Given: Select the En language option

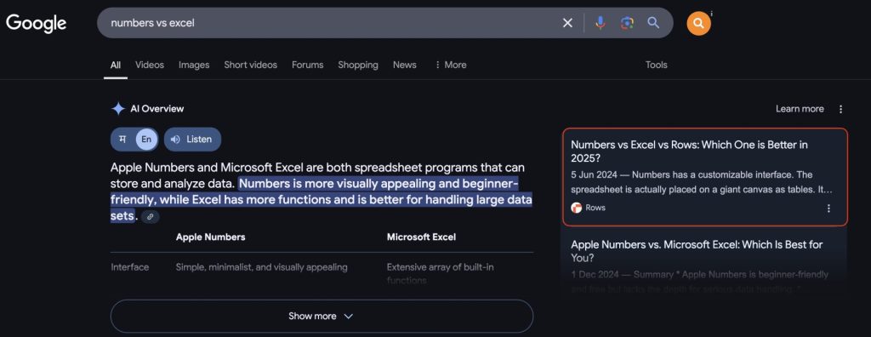Looking at the screenshot, I should 146,140.
